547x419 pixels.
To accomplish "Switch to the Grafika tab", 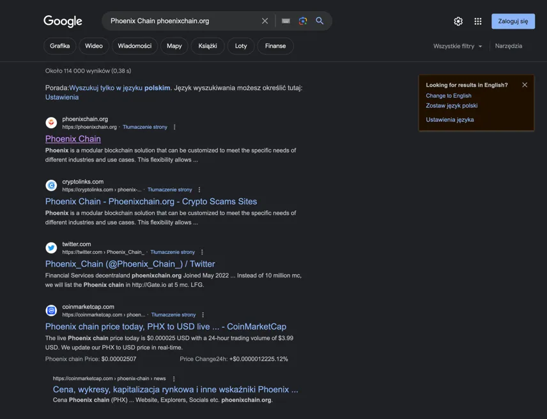I will (x=59, y=46).
